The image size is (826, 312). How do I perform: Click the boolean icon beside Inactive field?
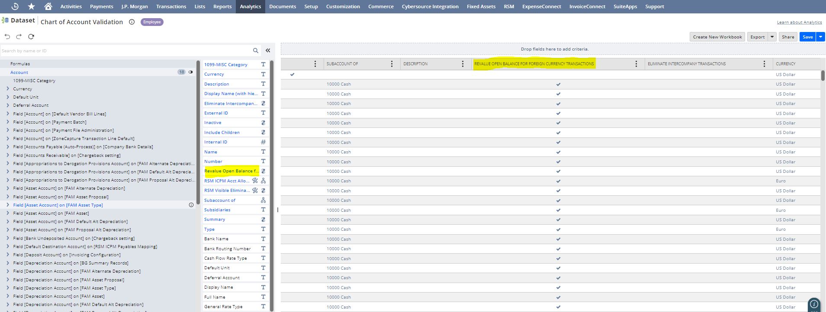tap(263, 123)
